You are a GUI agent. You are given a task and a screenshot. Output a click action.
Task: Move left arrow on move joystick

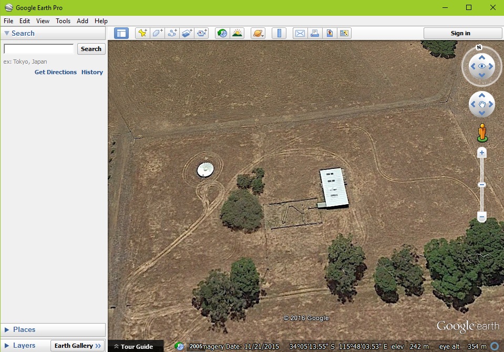click(473, 104)
